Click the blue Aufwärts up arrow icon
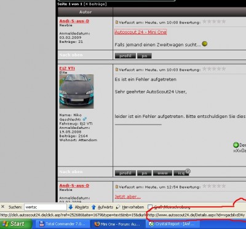 tap(93, 207)
